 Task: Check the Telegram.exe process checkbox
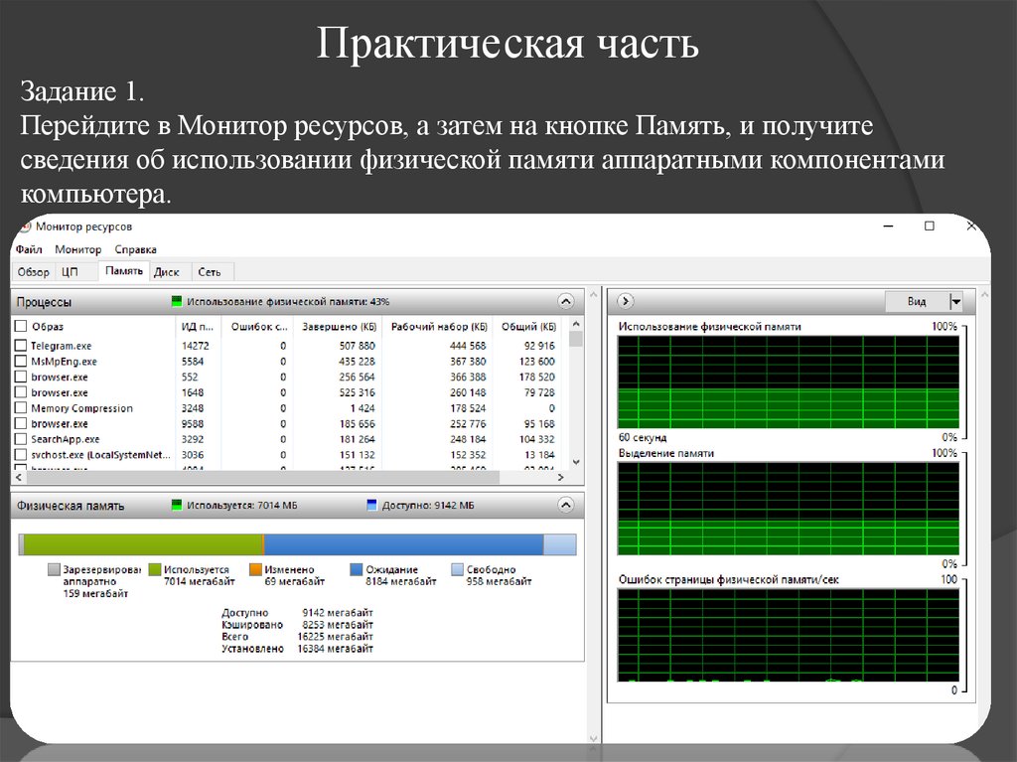point(20,345)
